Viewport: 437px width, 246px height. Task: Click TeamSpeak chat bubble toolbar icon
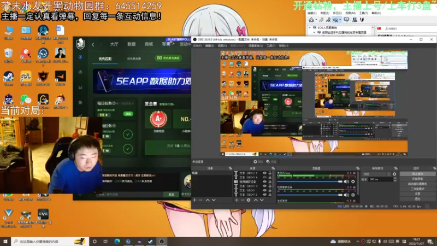coord(346,20)
